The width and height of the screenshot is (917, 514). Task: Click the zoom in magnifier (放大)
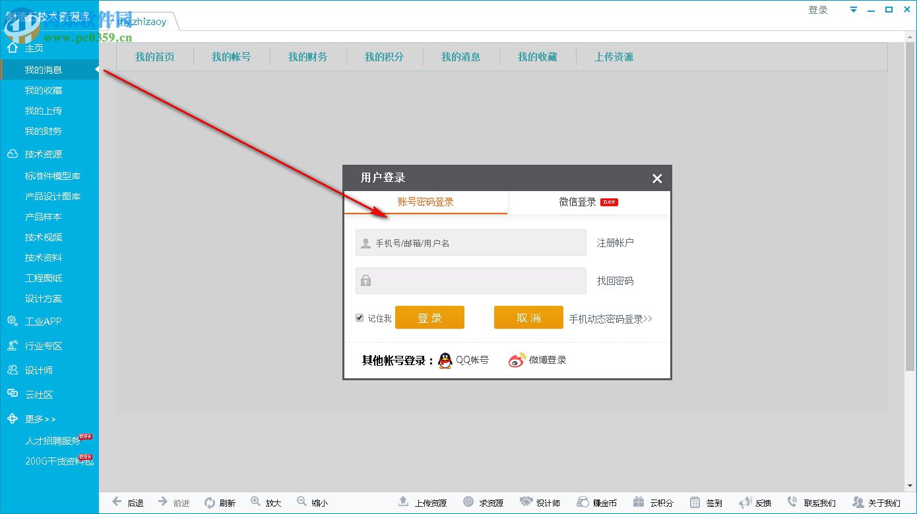[x=256, y=502]
